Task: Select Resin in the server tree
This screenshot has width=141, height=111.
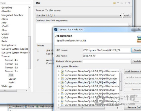Action: (5, 41)
